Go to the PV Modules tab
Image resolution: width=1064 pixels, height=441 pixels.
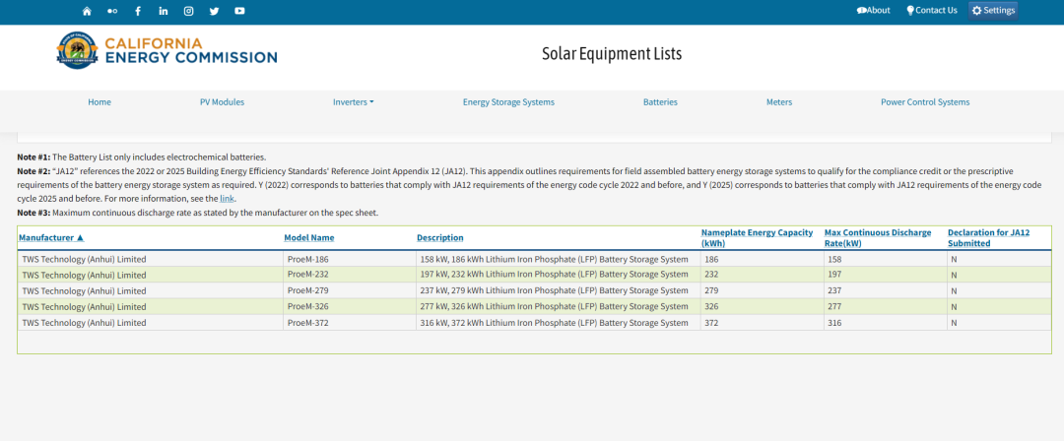(222, 102)
